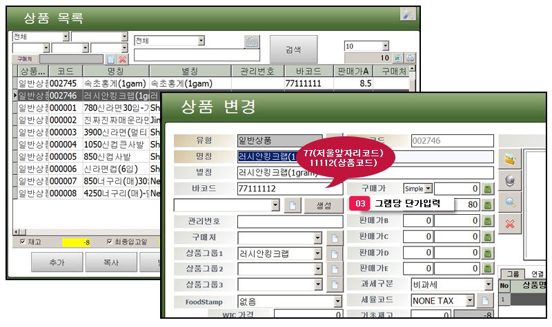Click calculator icon for 구매가 row
This screenshot has height=327, width=552.
tap(488, 189)
